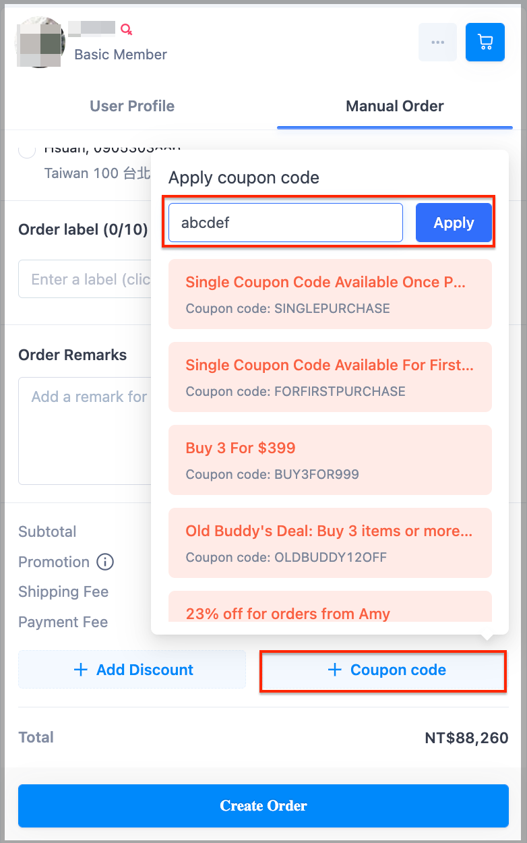Viewport: 527px width, 843px height.
Task: Click the user profile avatar picture
Action: pos(40,42)
